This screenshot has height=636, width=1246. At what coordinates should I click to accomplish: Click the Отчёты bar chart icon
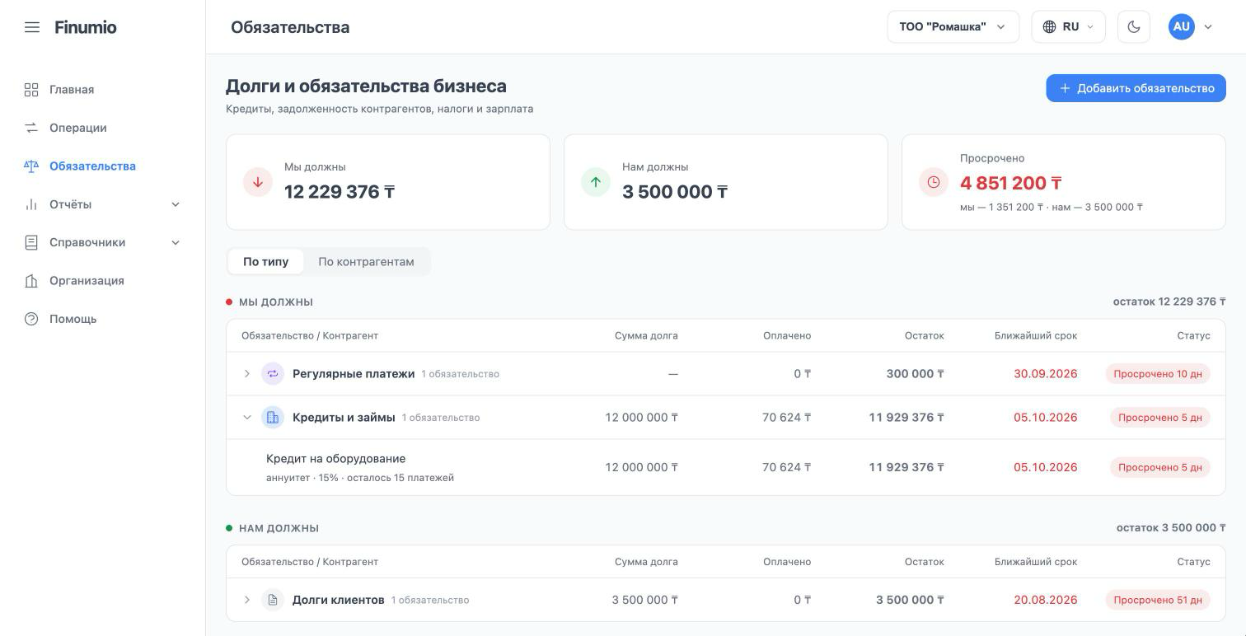pos(31,204)
